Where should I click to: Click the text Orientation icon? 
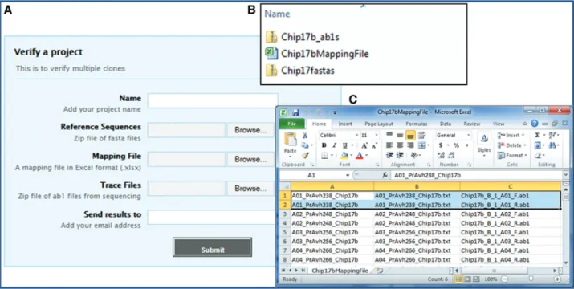point(415,156)
